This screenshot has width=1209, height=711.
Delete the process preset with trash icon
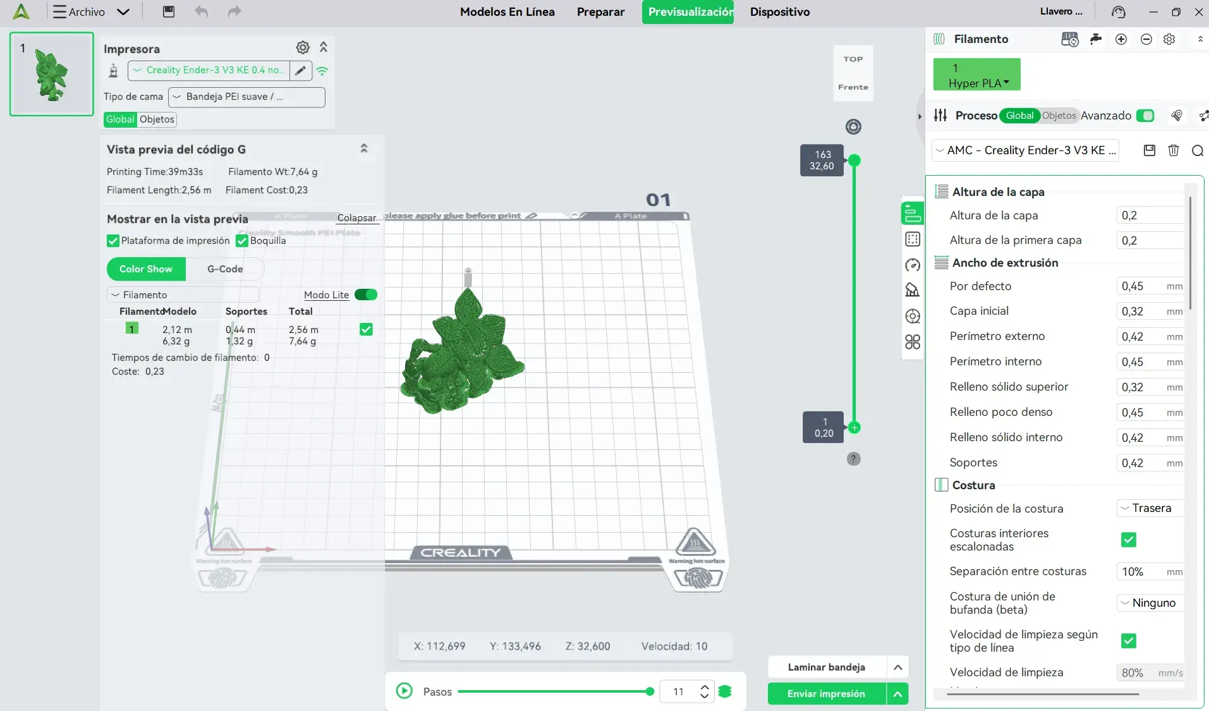tap(1174, 150)
